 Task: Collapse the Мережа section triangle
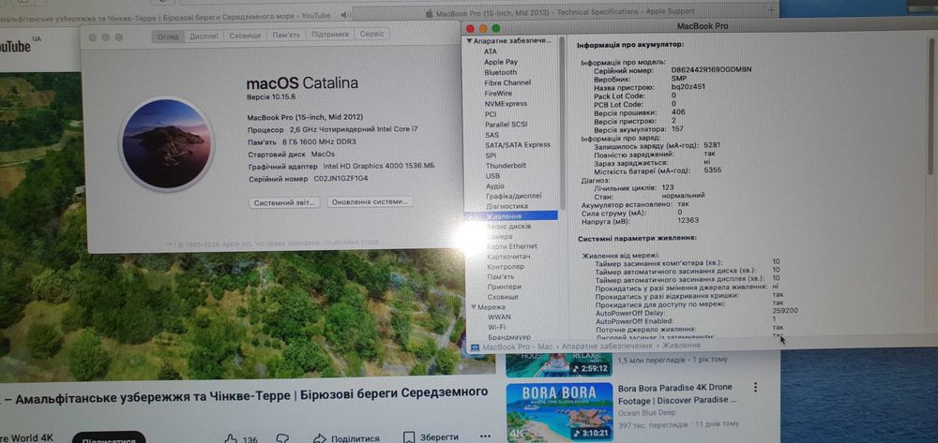click(473, 307)
